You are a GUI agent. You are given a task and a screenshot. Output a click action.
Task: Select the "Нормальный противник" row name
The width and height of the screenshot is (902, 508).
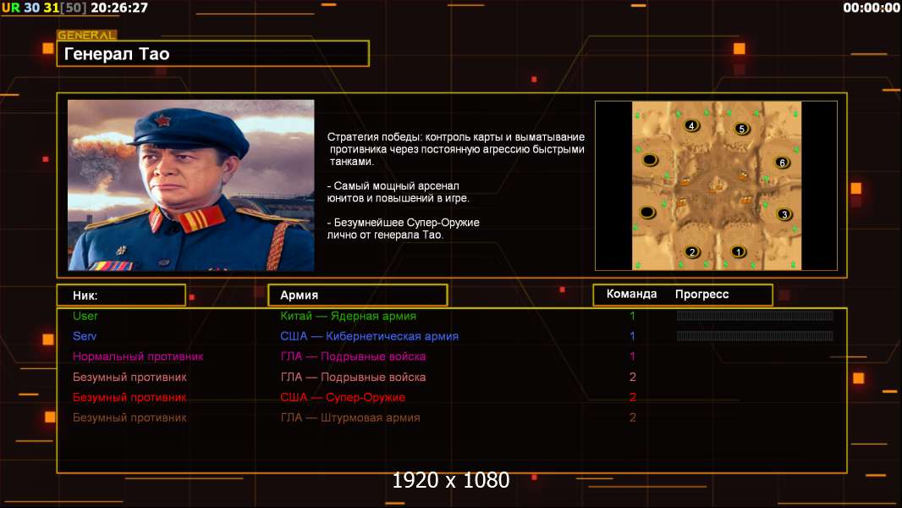coord(138,356)
